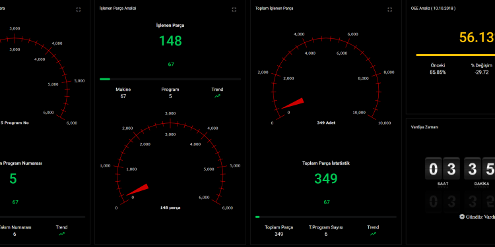
Task: Click the 5 Program No gauge caption
Action: pos(15,123)
